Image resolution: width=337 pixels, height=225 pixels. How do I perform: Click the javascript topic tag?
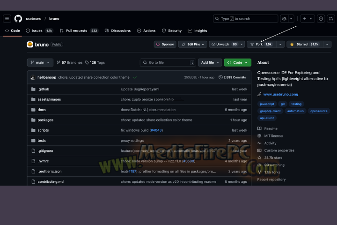tap(267, 104)
